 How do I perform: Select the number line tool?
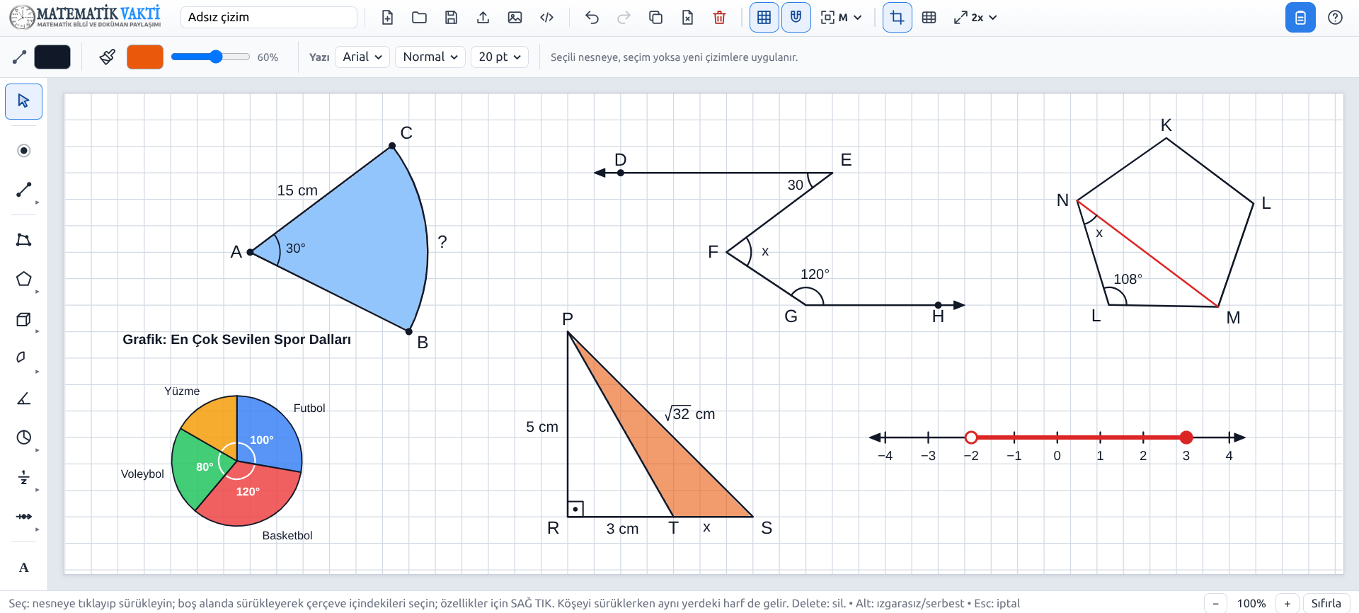pyautogui.click(x=23, y=517)
